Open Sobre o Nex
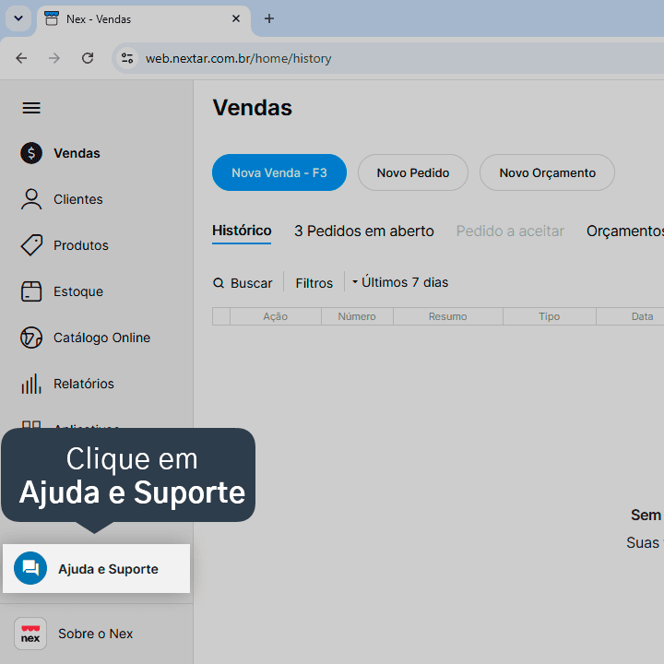This screenshot has height=664, width=664. [96, 634]
